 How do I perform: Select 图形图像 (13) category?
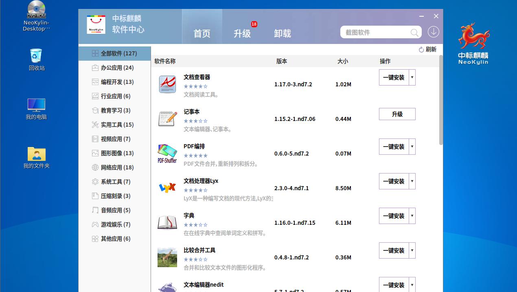(114, 153)
